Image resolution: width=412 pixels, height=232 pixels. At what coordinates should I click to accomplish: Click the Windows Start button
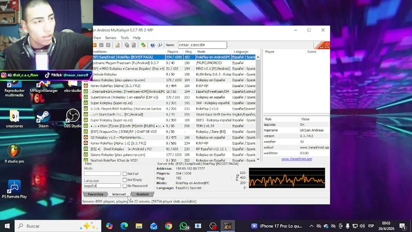pos(7,226)
